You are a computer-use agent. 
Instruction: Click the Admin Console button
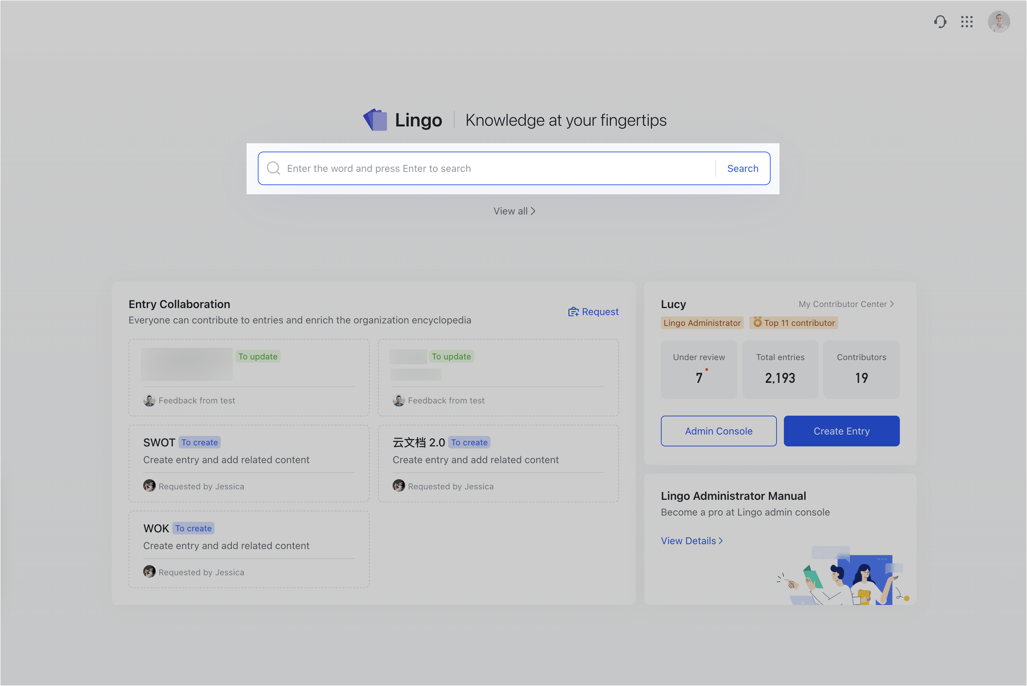718,431
